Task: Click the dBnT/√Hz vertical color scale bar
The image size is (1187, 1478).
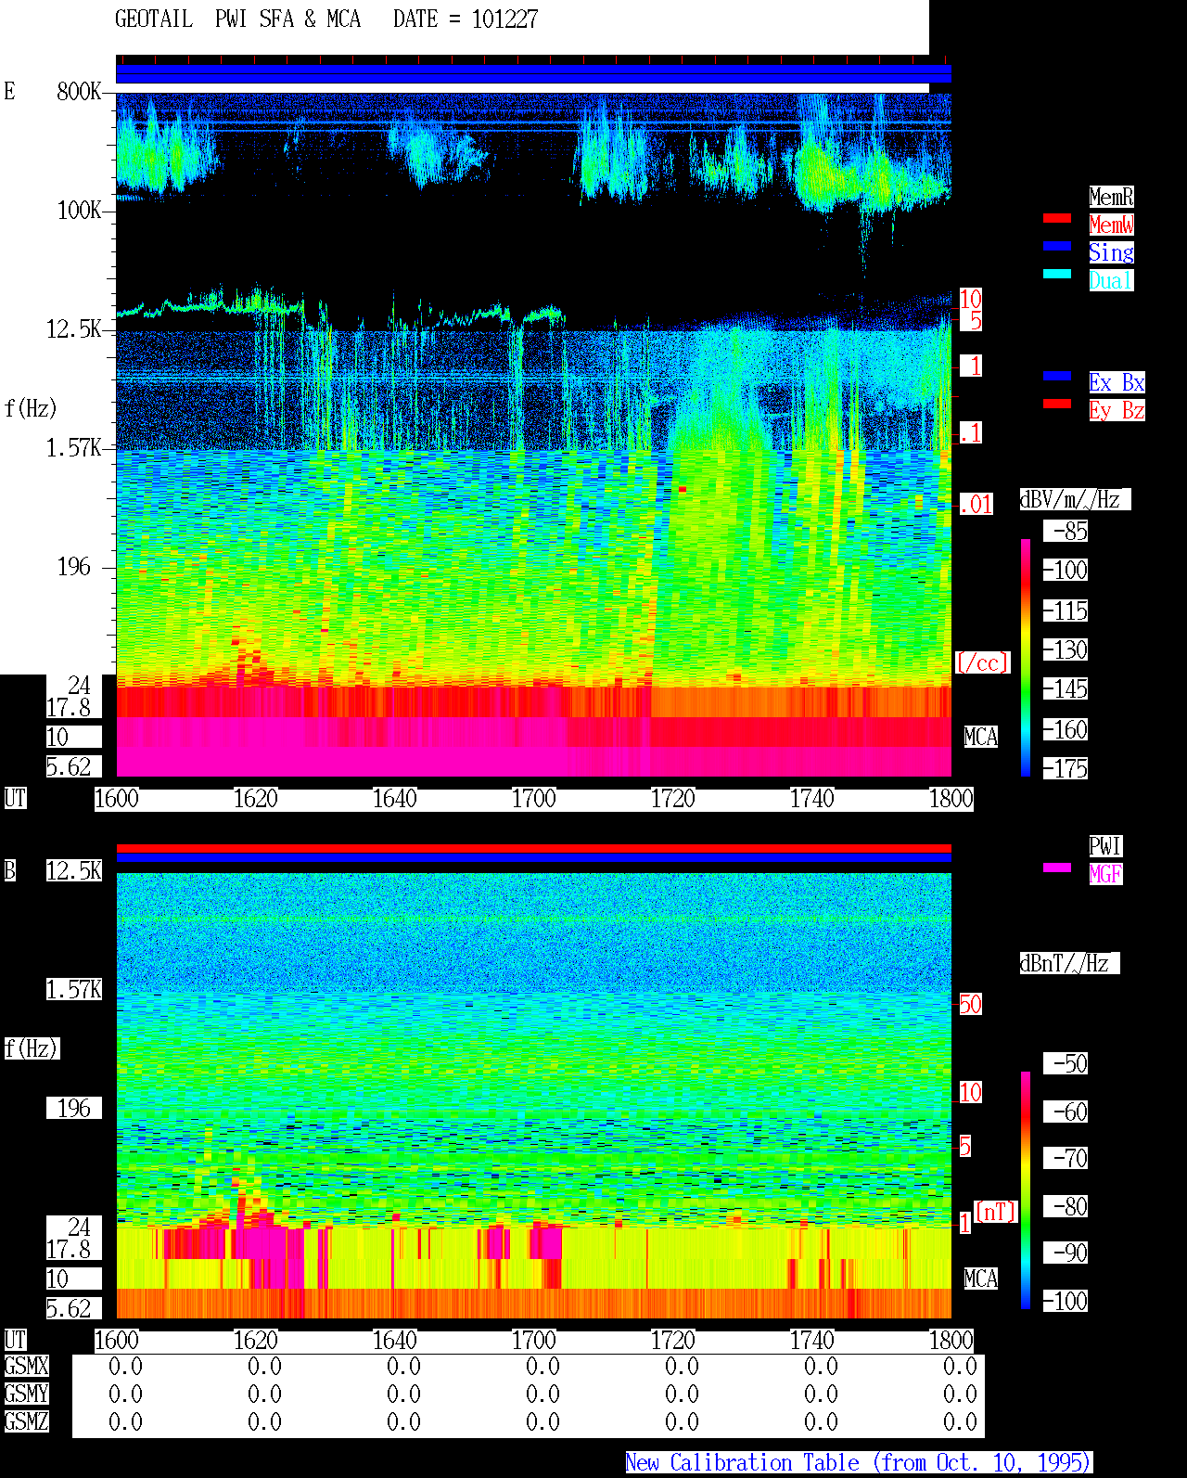Action: 1026,1190
